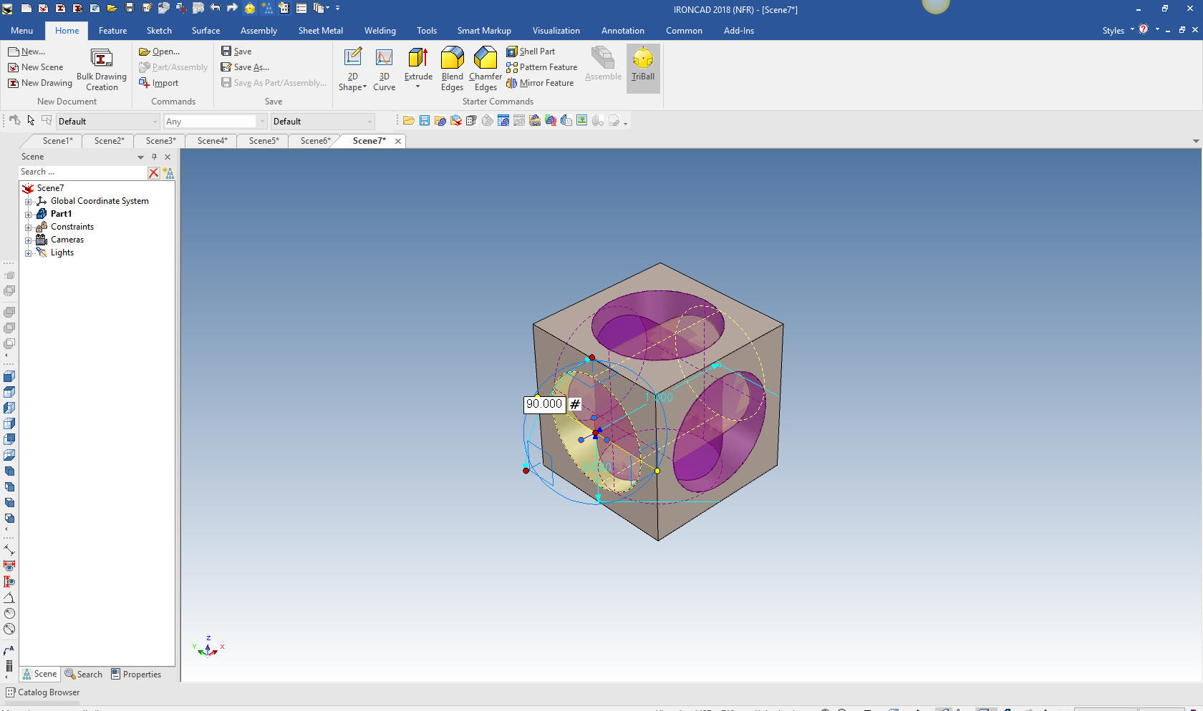
Task: Expand the Part1 tree node
Action: [29, 214]
